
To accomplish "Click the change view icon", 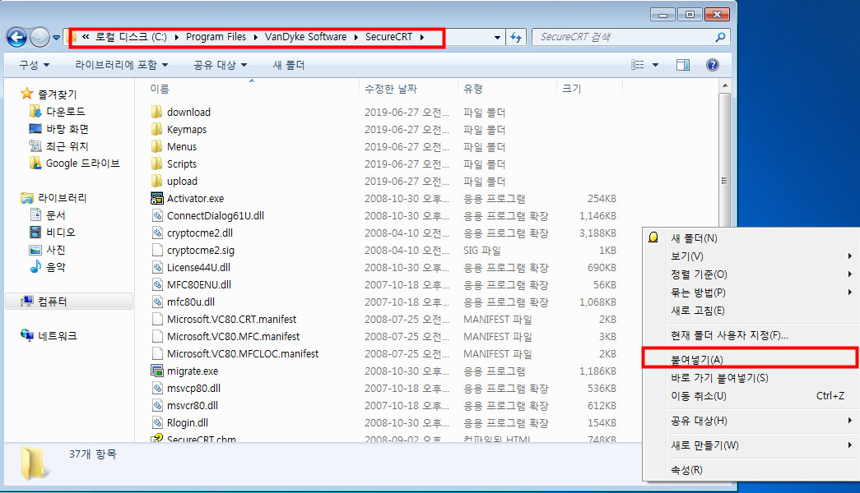I will pyautogui.click(x=638, y=65).
